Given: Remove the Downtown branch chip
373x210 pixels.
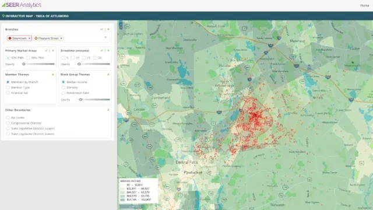Looking at the screenshot, I should coord(29,38).
